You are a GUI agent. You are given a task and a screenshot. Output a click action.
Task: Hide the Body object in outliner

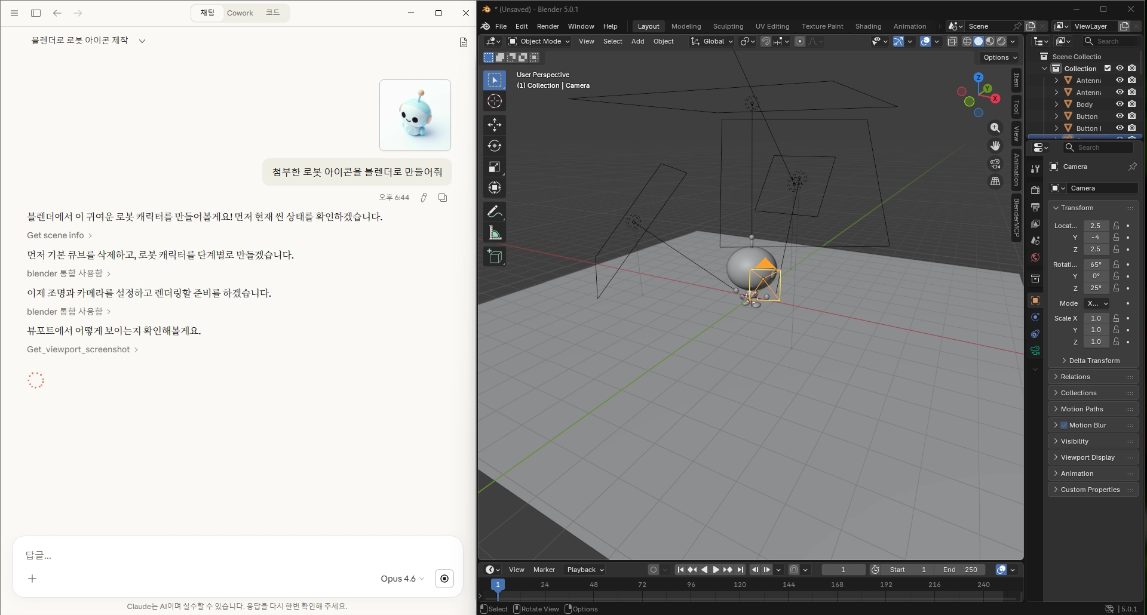click(1120, 104)
